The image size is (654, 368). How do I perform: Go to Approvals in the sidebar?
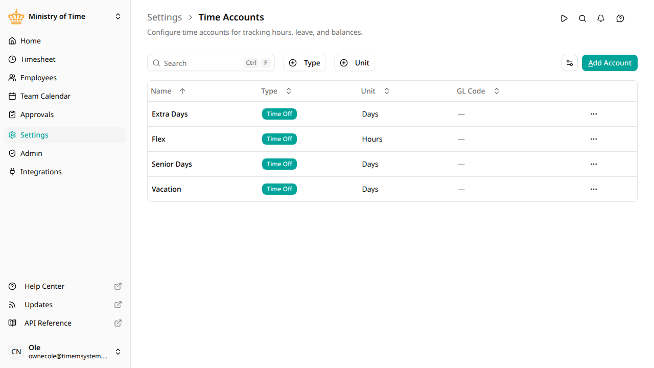click(65, 114)
